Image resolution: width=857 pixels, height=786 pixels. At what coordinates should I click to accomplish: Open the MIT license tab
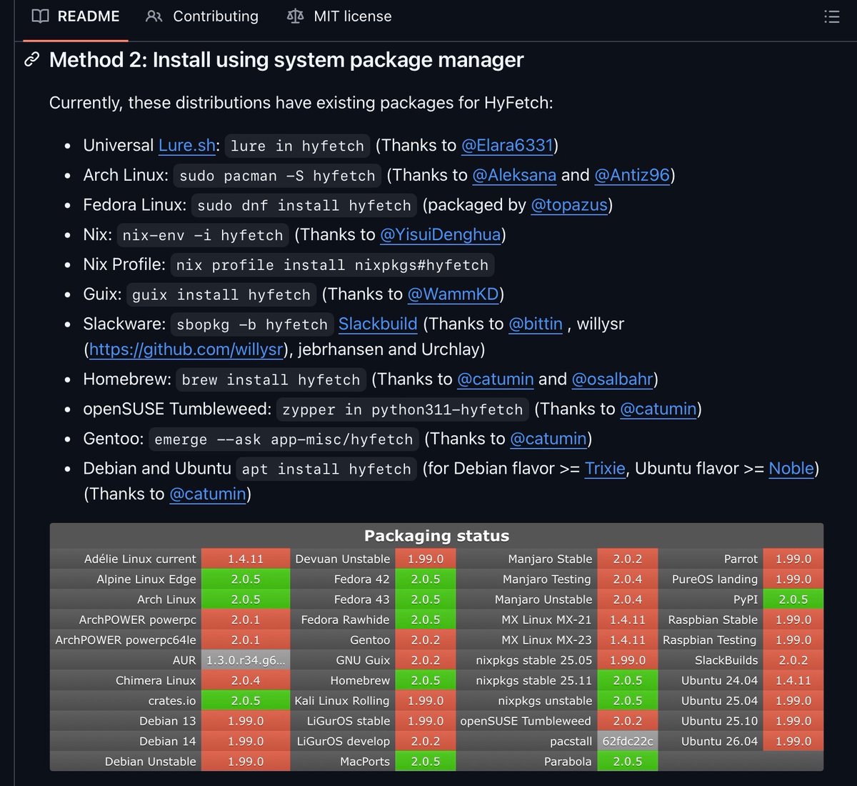[339, 16]
